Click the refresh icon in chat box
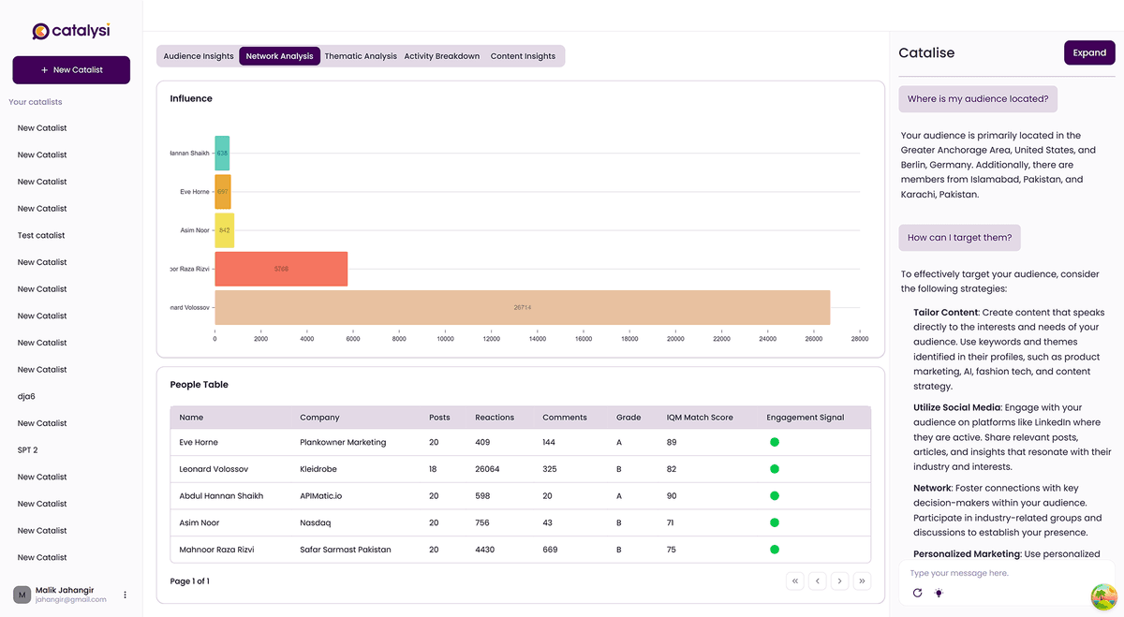The height and width of the screenshot is (617, 1124). click(x=917, y=593)
